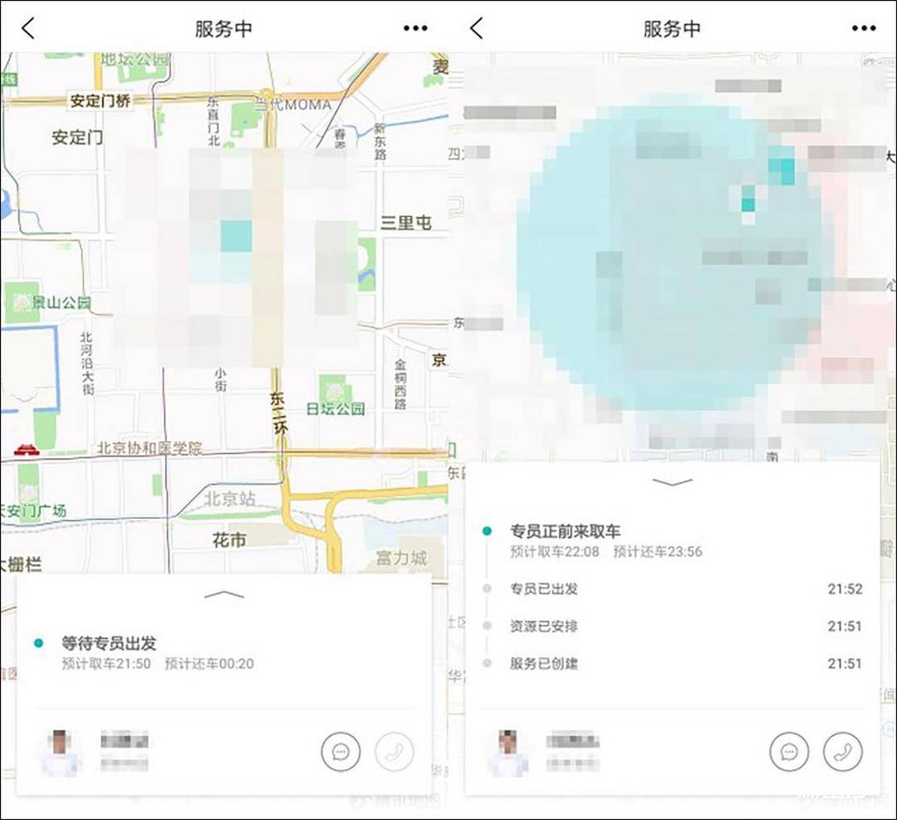Image resolution: width=897 pixels, height=820 pixels.
Task: Tap left screen 服务中 title
Action: 223,28
